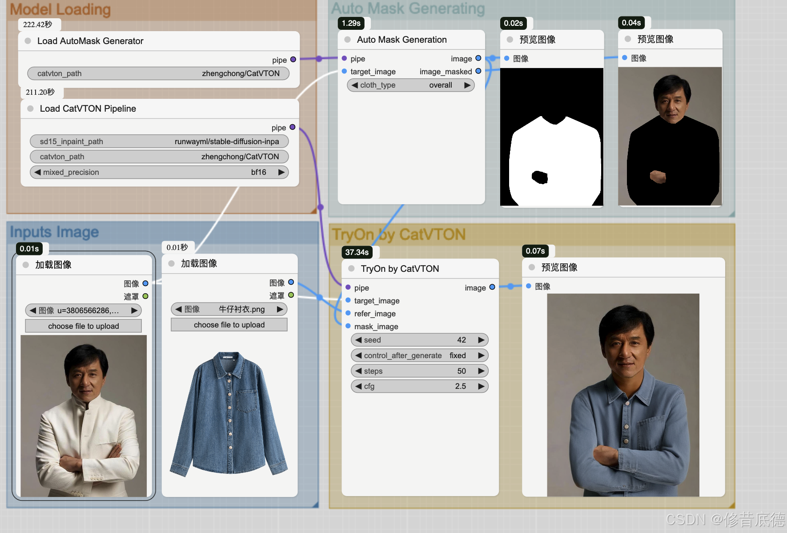The height and width of the screenshot is (533, 787).
Task: Click the target_image input port of TryOn by CatVTON
Action: (x=348, y=300)
